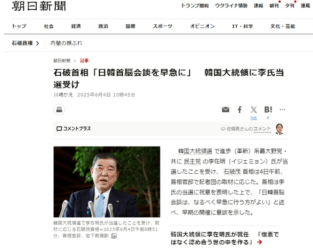Open トランプ関税 topic link

click(x=195, y=5)
